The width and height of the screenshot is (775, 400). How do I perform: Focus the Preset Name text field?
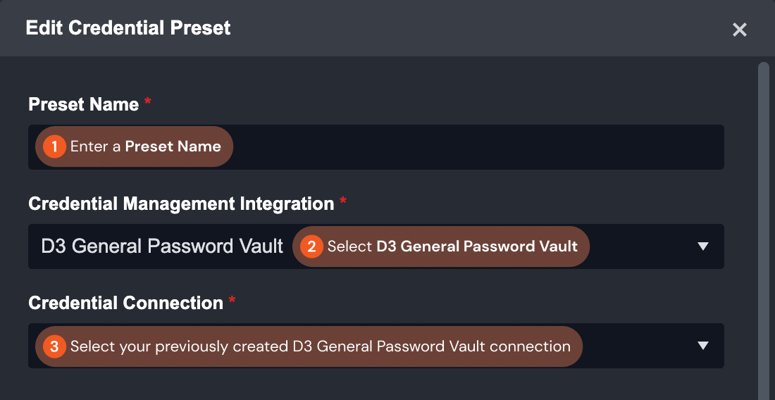pos(479,147)
